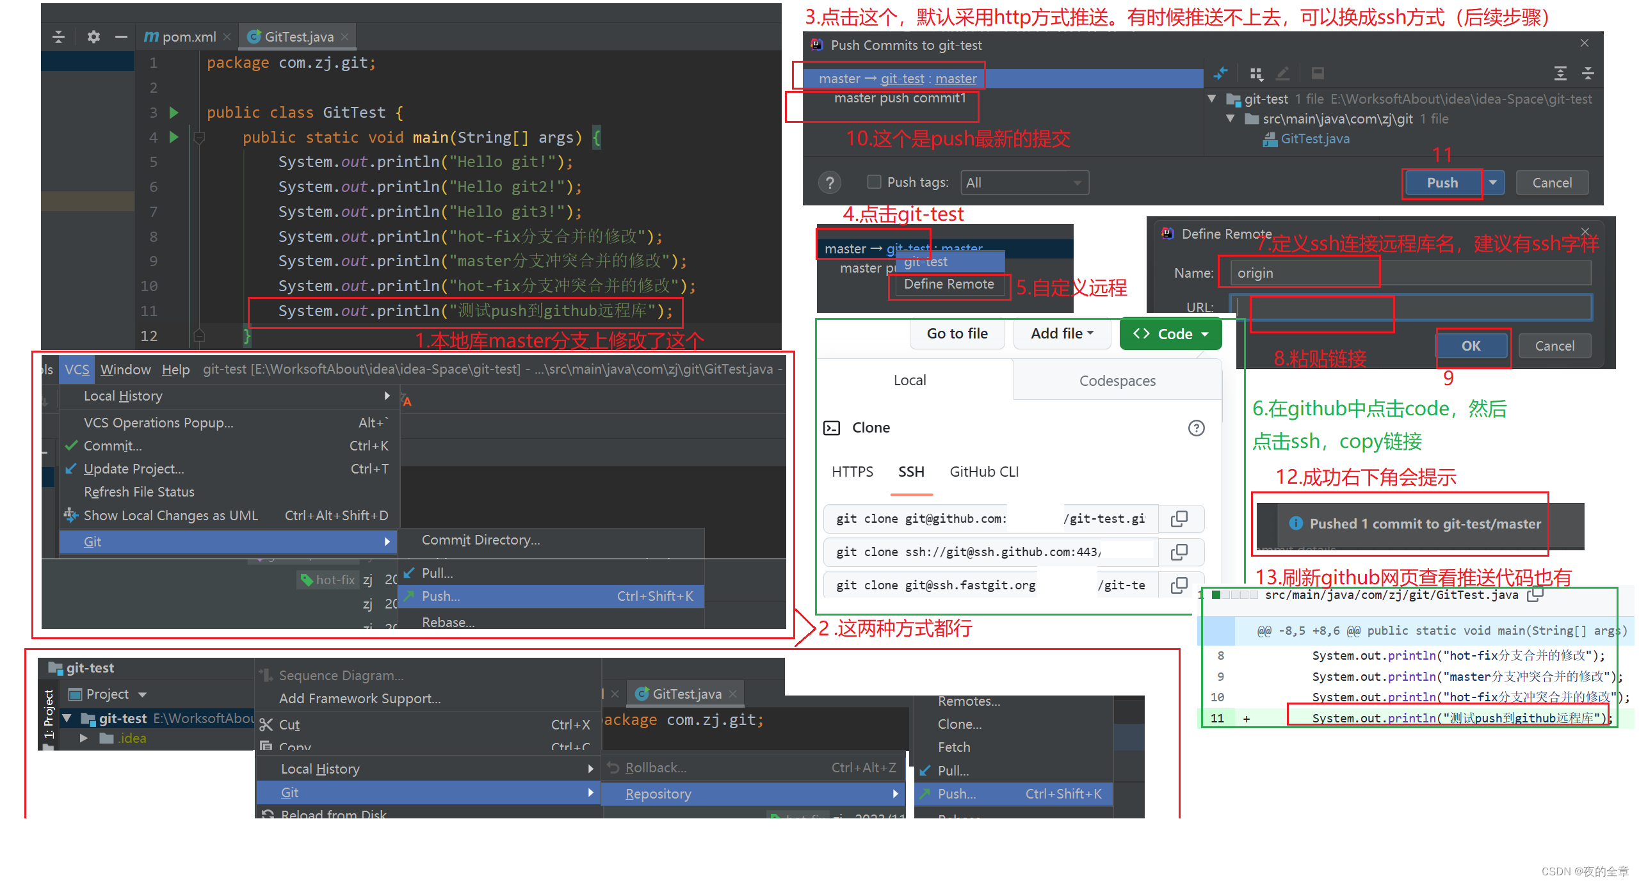Viewport: 1639px width, 883px height.
Task: Click the collapse-all icon left of the gear
Action: tap(58, 36)
